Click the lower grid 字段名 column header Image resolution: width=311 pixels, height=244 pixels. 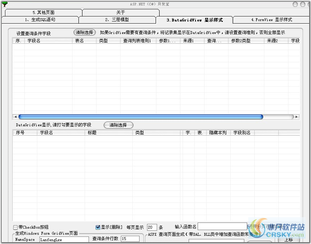click(x=61, y=133)
